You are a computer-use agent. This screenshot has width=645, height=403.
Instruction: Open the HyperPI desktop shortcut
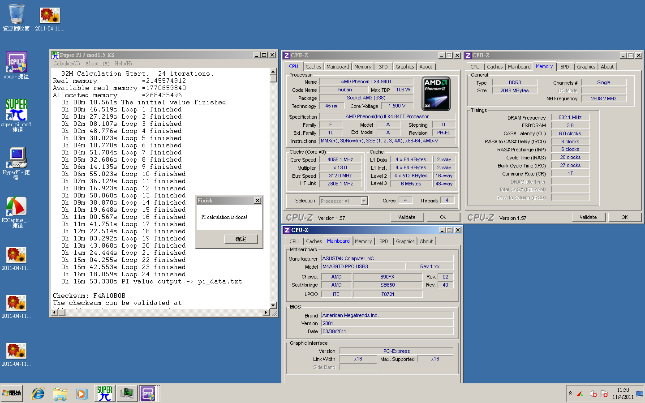pyautogui.click(x=17, y=163)
